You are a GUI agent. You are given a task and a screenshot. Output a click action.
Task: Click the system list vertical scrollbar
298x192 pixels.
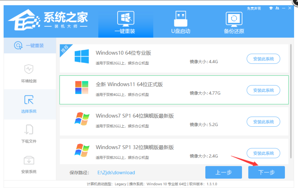pos(291,98)
